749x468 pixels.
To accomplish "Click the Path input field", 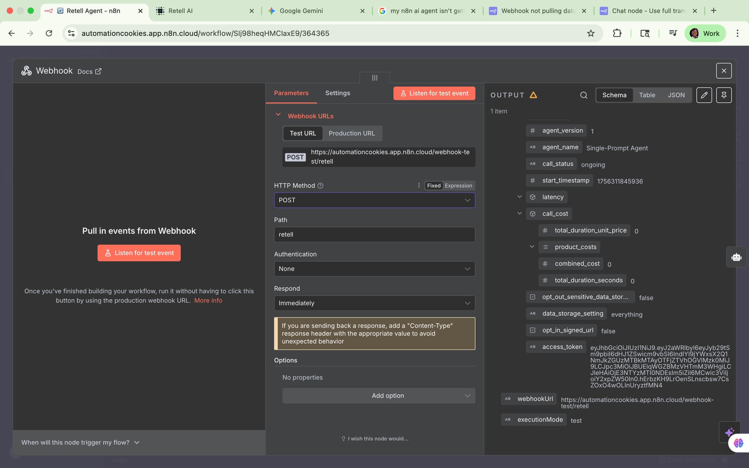I will point(374,234).
